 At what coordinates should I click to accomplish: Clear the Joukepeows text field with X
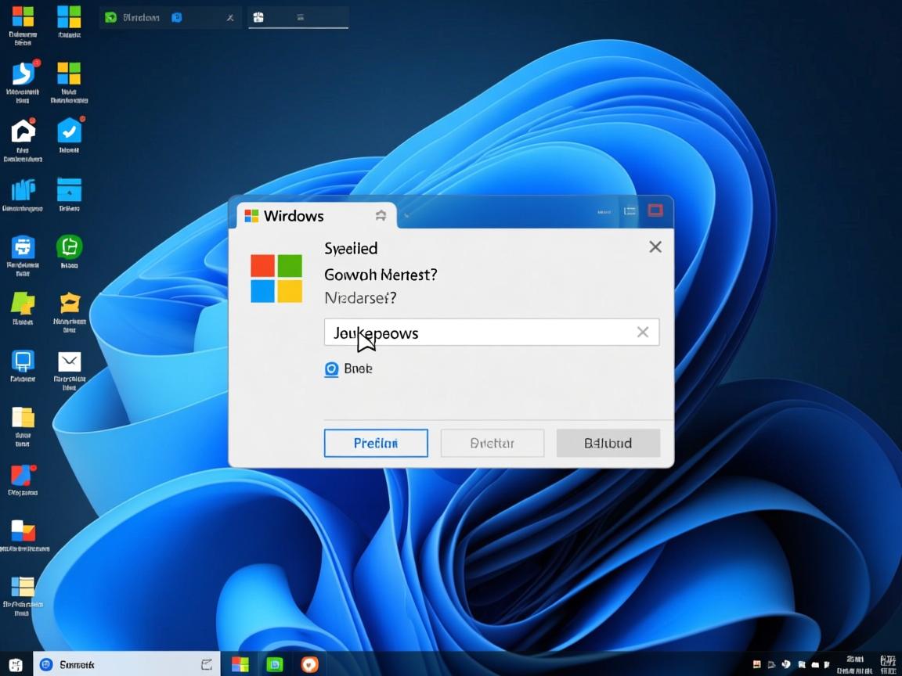point(642,333)
